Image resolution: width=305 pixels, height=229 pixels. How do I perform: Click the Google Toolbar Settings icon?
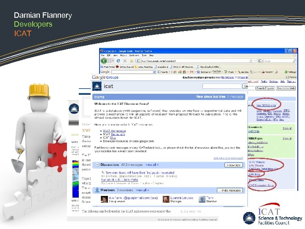click(x=286, y=72)
